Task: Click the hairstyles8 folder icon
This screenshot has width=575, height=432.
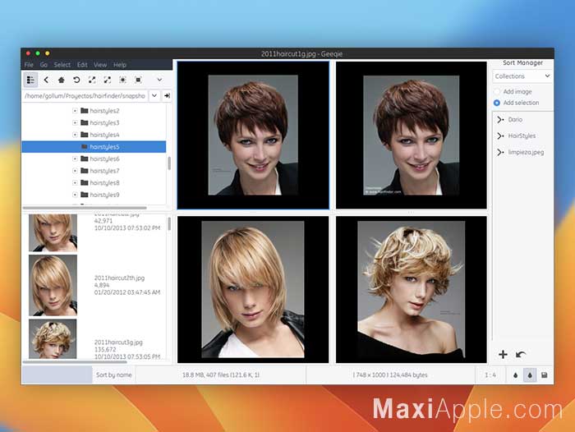Action: (x=85, y=182)
